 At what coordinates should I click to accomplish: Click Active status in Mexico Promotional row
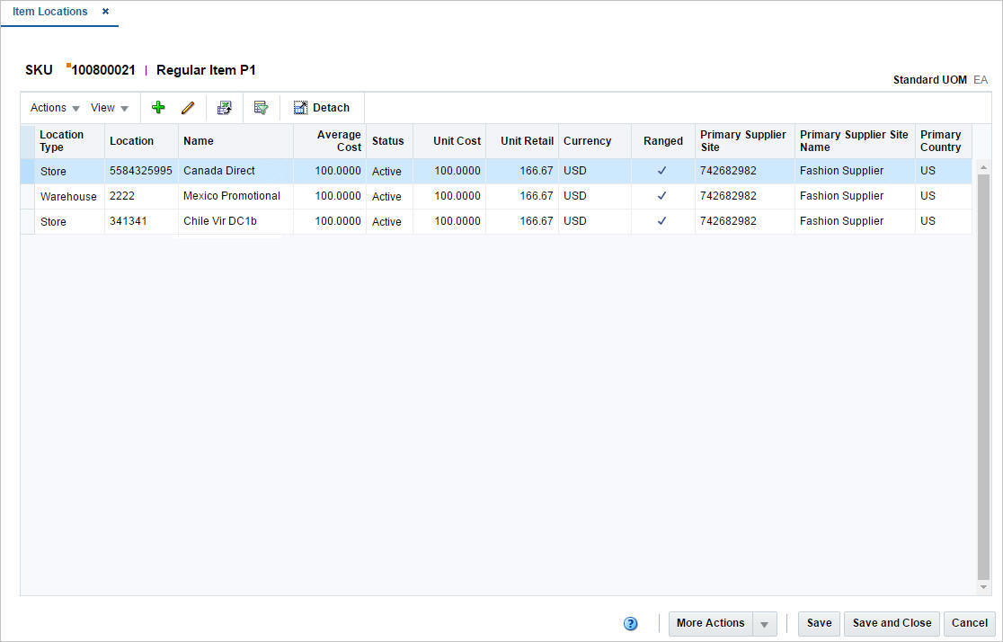point(387,197)
